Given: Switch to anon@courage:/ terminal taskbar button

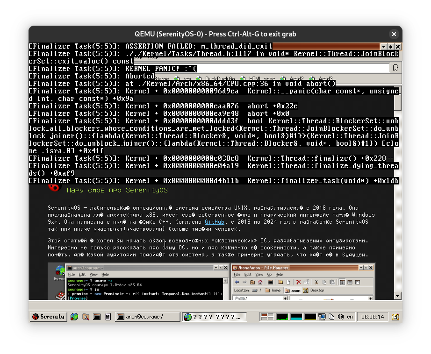Looking at the screenshot, I should tap(147, 317).
